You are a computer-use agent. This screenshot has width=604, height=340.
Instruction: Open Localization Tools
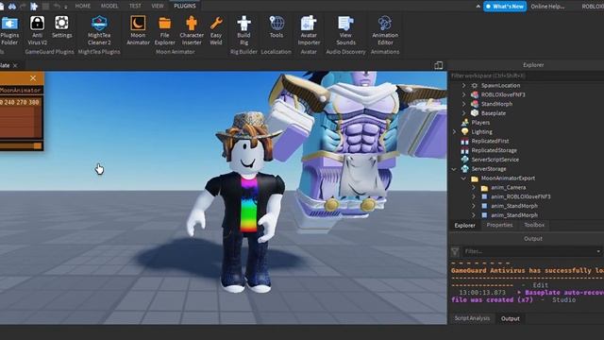[x=277, y=27]
